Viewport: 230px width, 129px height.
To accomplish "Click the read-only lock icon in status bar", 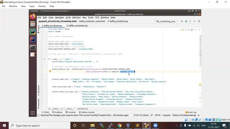I will 199,115.
